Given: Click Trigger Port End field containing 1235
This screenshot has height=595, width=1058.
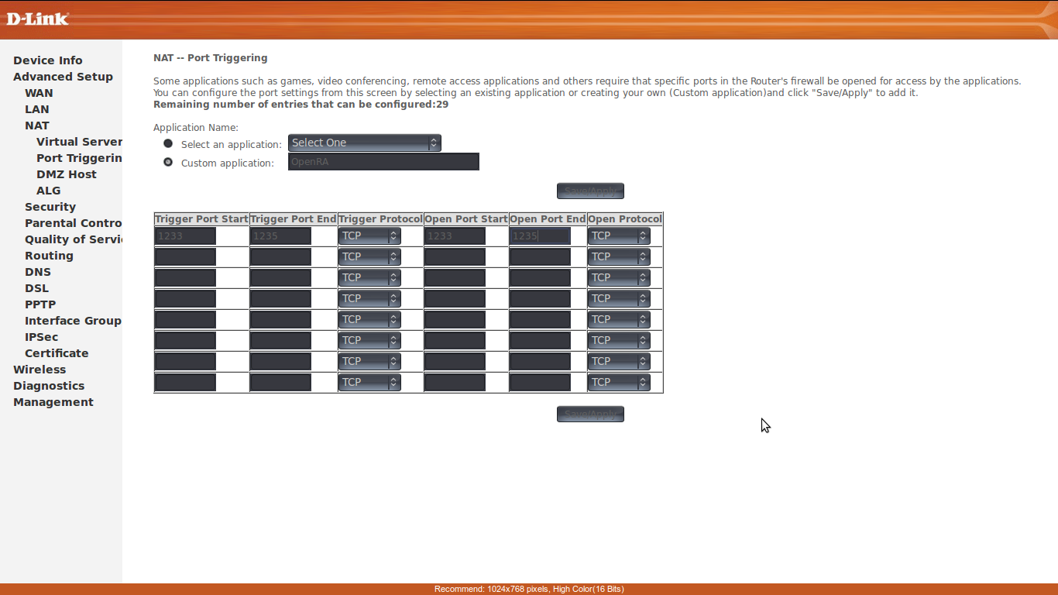Looking at the screenshot, I should click(280, 236).
